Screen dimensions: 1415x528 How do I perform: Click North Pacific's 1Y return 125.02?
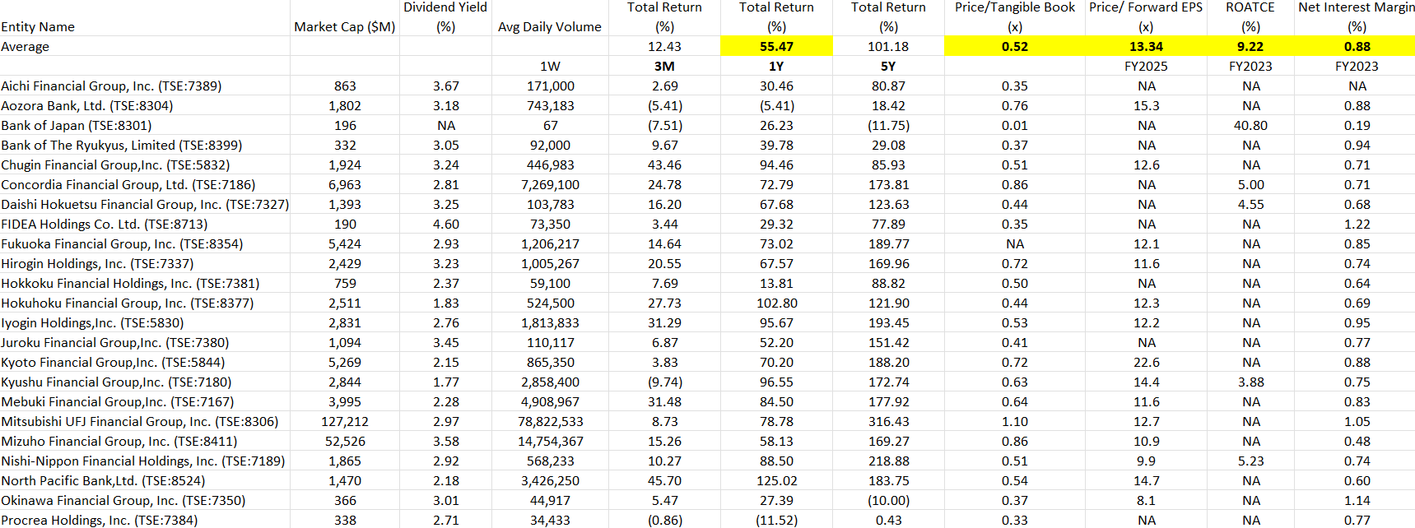776,481
